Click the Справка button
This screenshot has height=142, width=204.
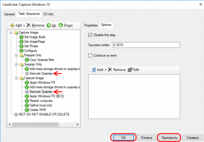192,138
